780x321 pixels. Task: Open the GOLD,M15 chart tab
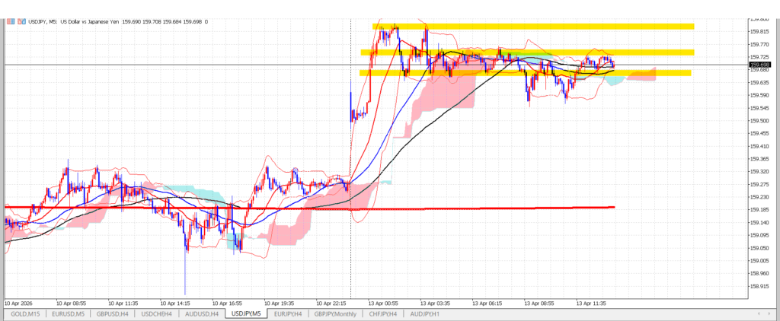pos(24,313)
